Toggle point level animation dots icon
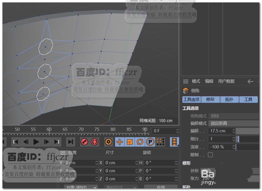The width and height of the screenshot is (262, 191). pyautogui.click(x=160, y=142)
